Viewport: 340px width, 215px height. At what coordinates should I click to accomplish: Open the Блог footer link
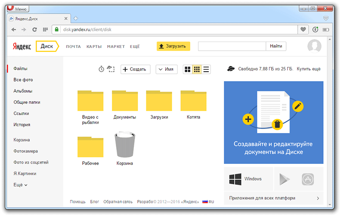point(95,202)
